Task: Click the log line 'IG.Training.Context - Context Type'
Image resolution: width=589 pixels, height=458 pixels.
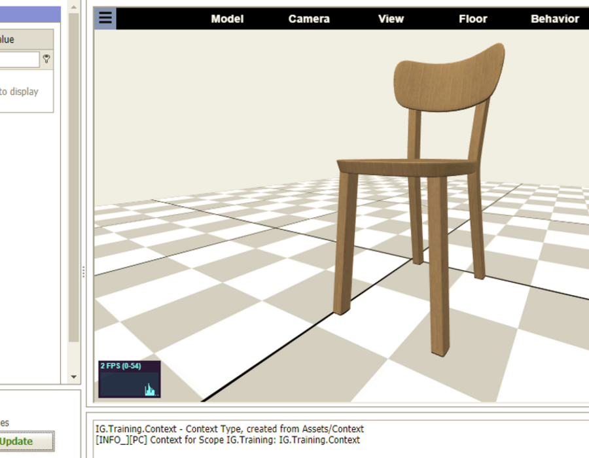Action: pos(230,429)
